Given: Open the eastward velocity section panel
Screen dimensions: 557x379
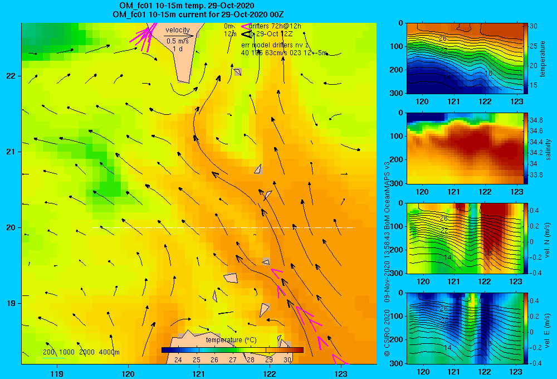Looking at the screenshot, I should click(465, 328).
